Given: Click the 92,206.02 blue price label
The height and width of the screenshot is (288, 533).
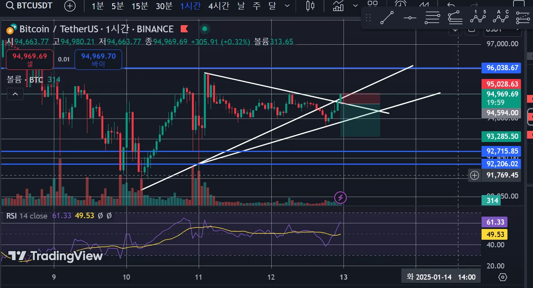Looking at the screenshot, I should (501, 164).
